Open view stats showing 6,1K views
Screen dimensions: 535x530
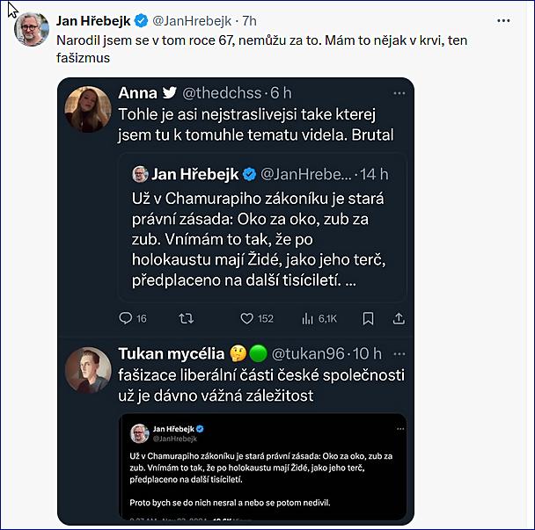pos(307,318)
